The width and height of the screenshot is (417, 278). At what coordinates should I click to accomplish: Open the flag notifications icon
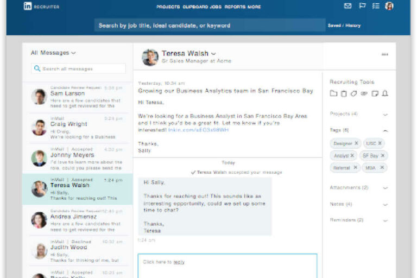pyautogui.click(x=362, y=5)
